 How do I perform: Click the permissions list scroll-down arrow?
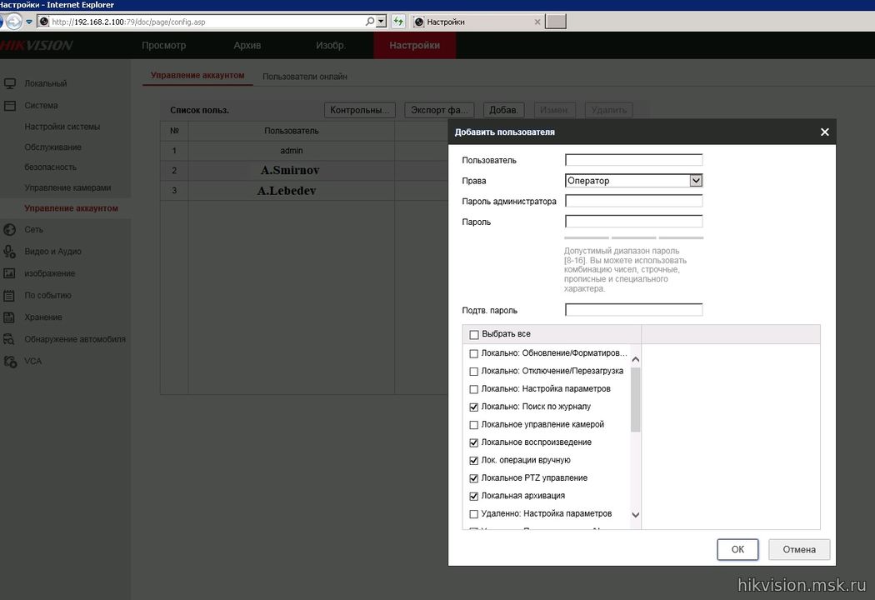coord(635,515)
